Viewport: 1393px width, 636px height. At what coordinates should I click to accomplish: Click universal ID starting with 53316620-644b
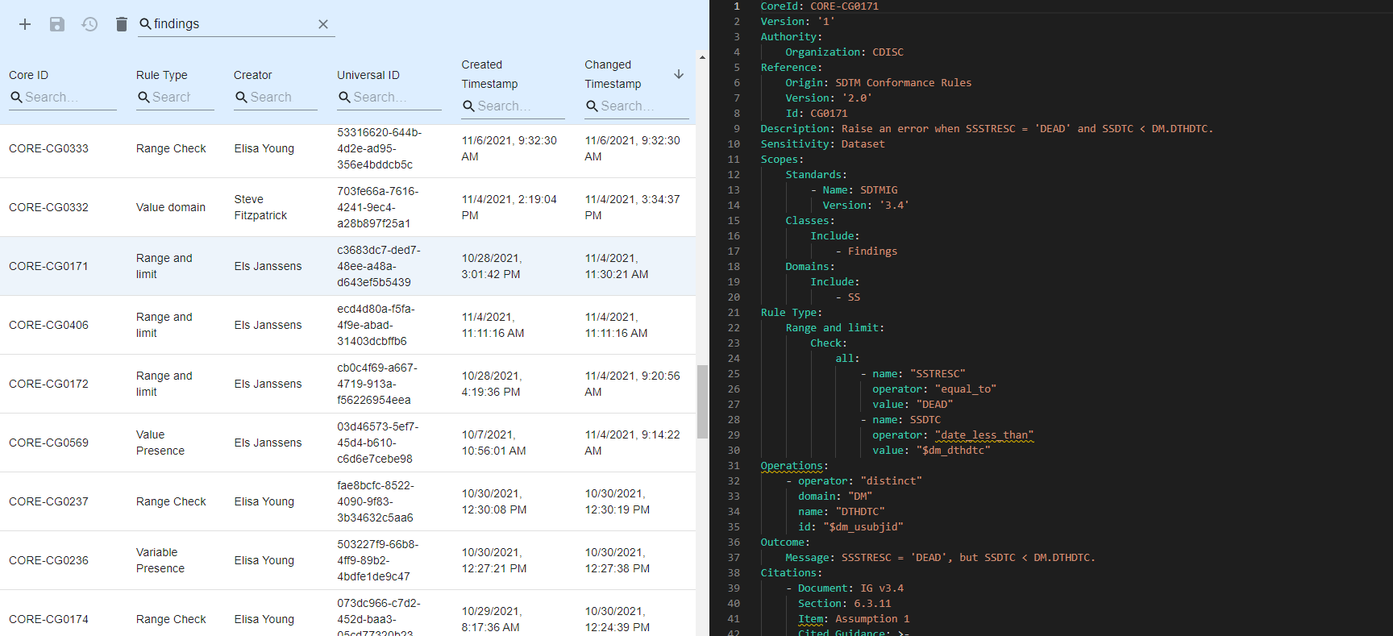point(380,148)
